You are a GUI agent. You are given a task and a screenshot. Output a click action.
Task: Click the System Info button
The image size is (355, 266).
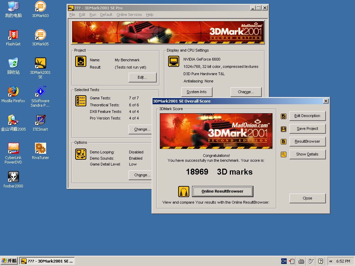click(197, 92)
